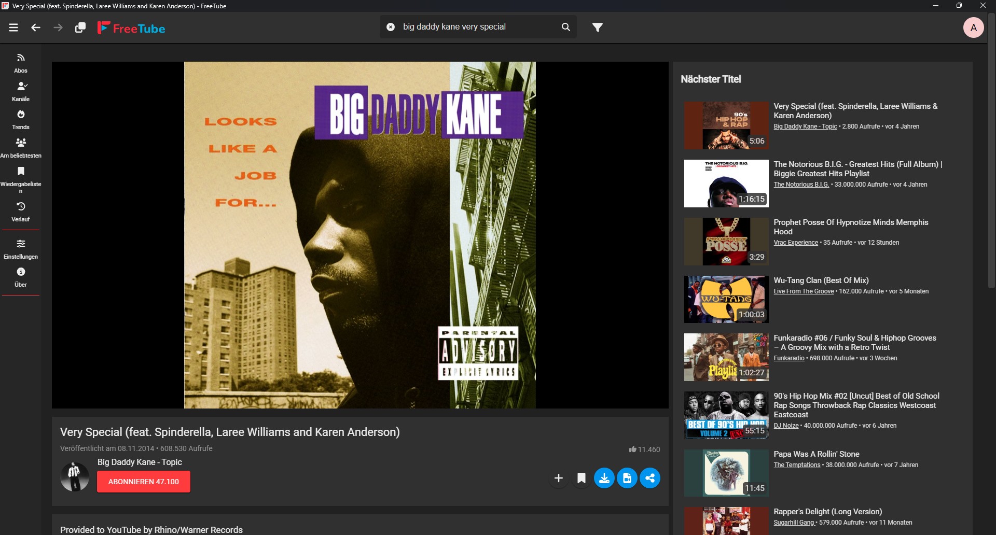Screen dimensions: 996x535
Task: Open Einstellungen settings in sidebar
Action: [x=21, y=249]
